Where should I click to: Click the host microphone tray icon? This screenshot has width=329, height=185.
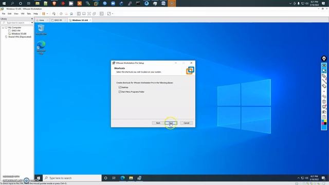[299, 4]
